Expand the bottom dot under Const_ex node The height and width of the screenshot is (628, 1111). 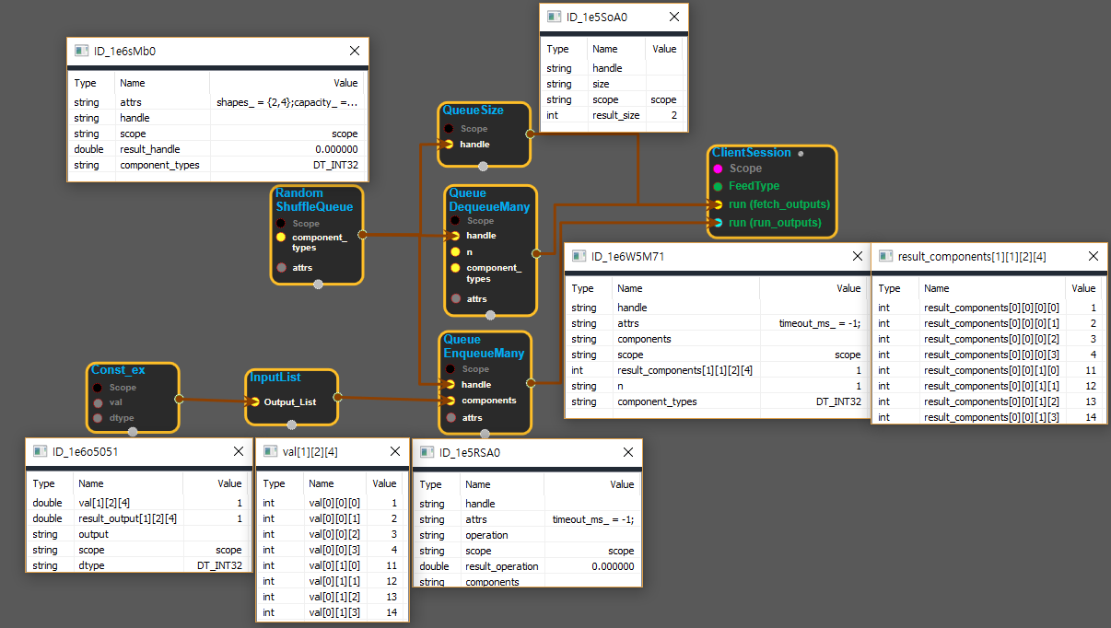(132, 431)
